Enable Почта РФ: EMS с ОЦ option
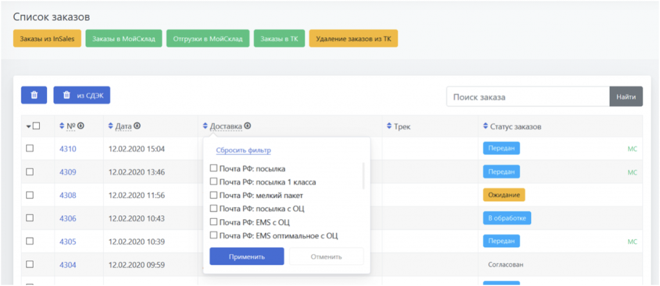Viewport: 660px width, 286px height. tap(214, 222)
